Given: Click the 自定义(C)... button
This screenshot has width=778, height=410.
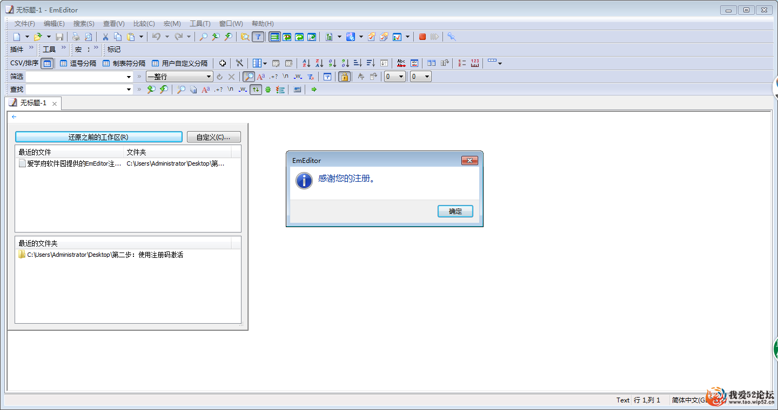Looking at the screenshot, I should click(213, 137).
